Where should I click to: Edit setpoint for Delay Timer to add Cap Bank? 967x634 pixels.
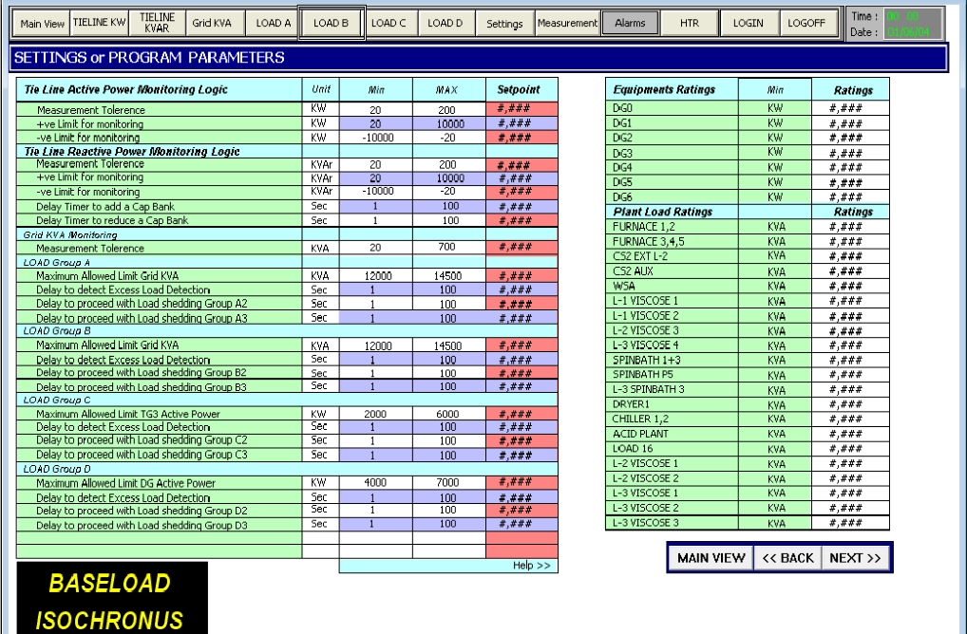521,207
